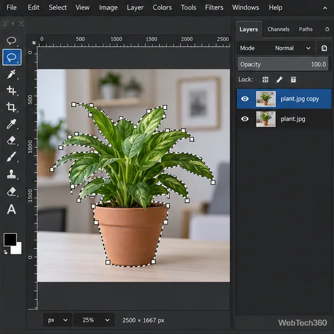
Task: Open the Colors menu
Action: click(x=162, y=8)
